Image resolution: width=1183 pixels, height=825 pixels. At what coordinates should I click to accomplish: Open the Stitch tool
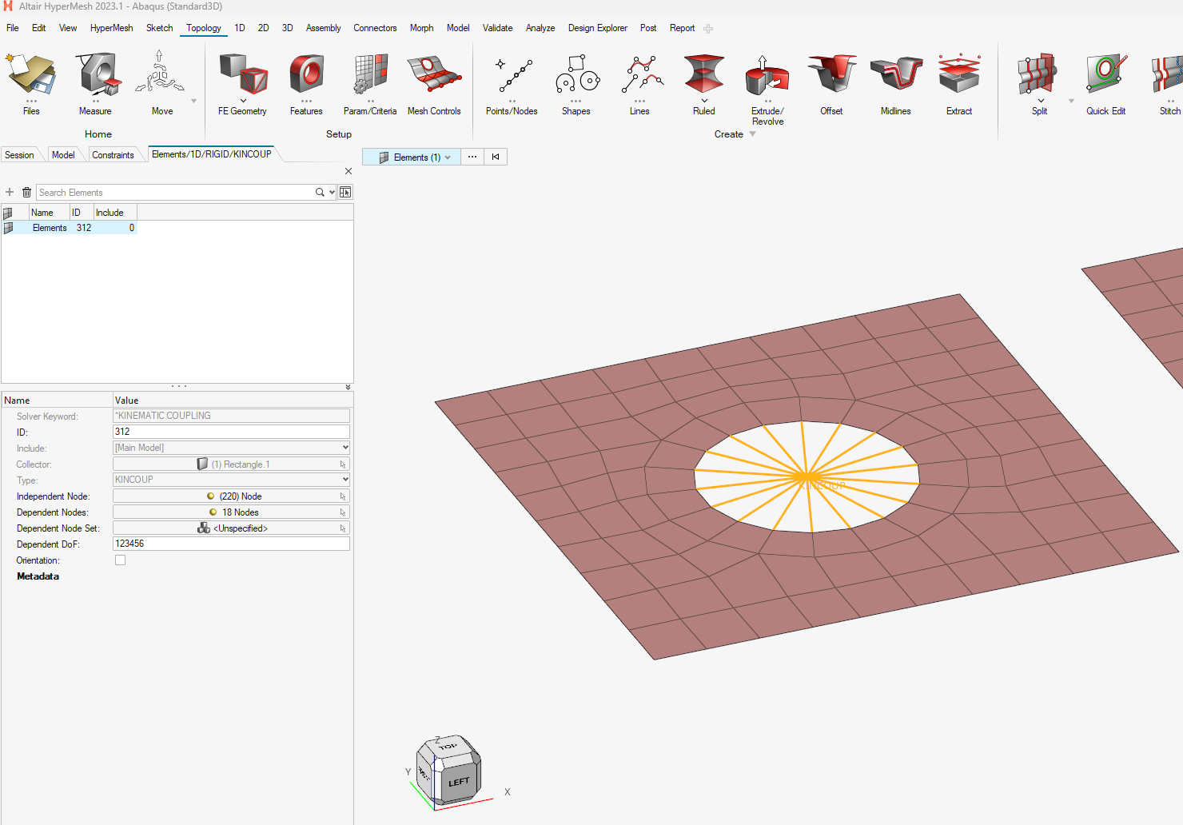click(1169, 83)
